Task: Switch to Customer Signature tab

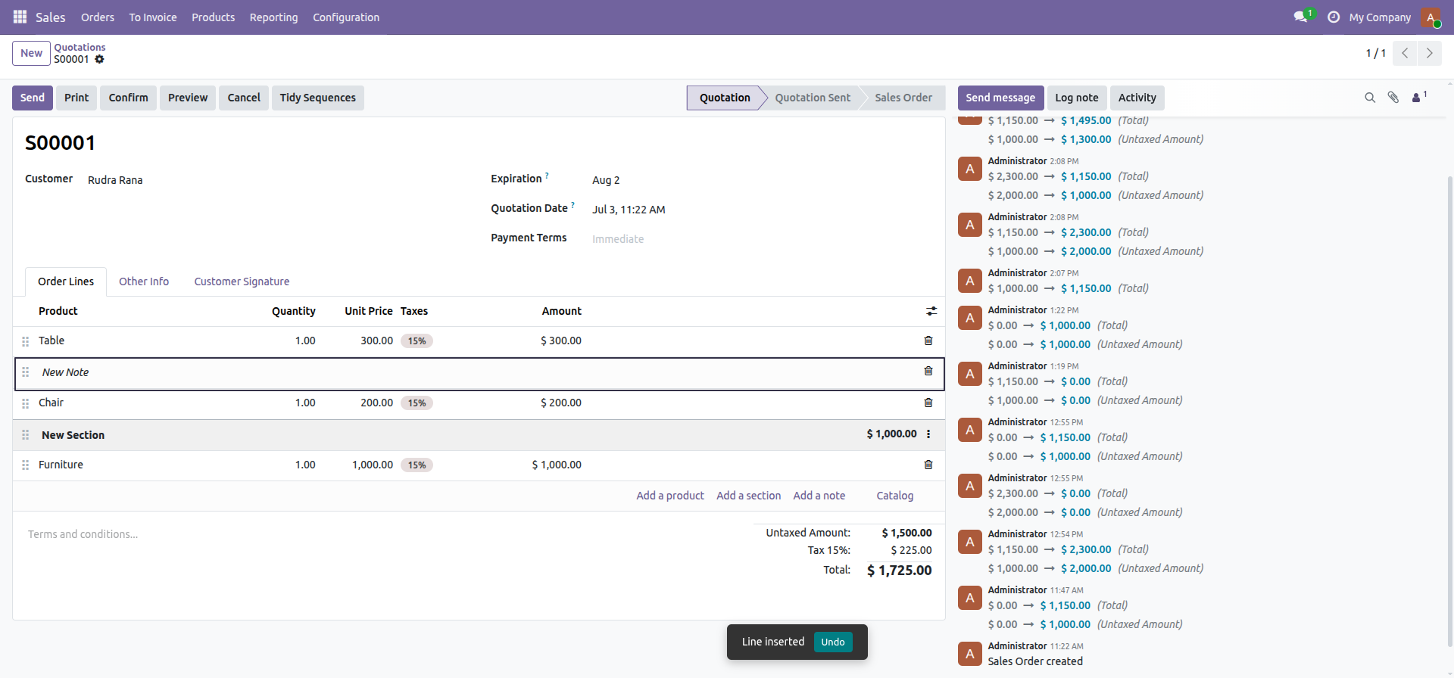Action: (242, 281)
